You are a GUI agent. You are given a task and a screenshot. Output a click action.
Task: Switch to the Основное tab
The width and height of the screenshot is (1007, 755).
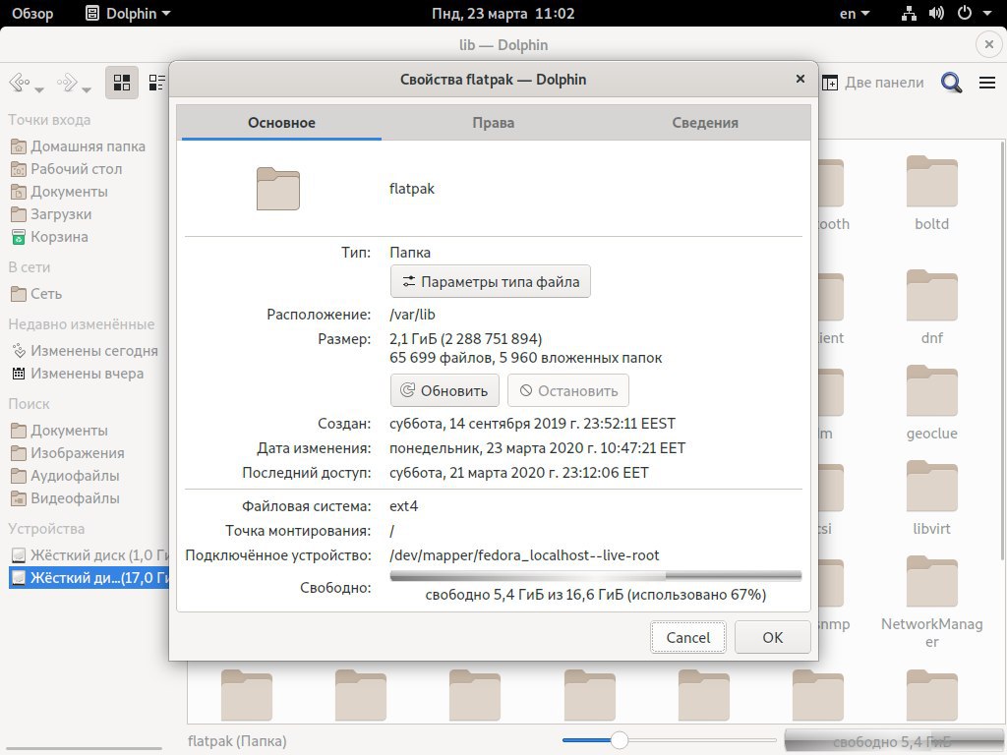[281, 123]
